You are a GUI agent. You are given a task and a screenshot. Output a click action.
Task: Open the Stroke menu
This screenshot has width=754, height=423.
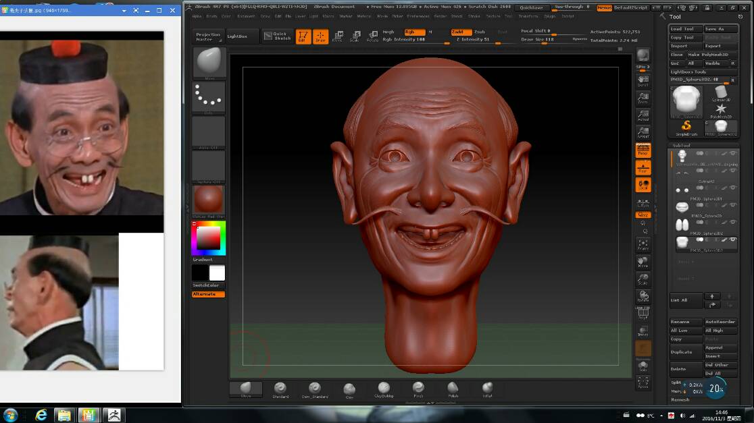pos(474,16)
